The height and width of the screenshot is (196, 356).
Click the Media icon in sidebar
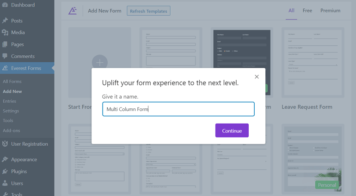click(x=5, y=33)
